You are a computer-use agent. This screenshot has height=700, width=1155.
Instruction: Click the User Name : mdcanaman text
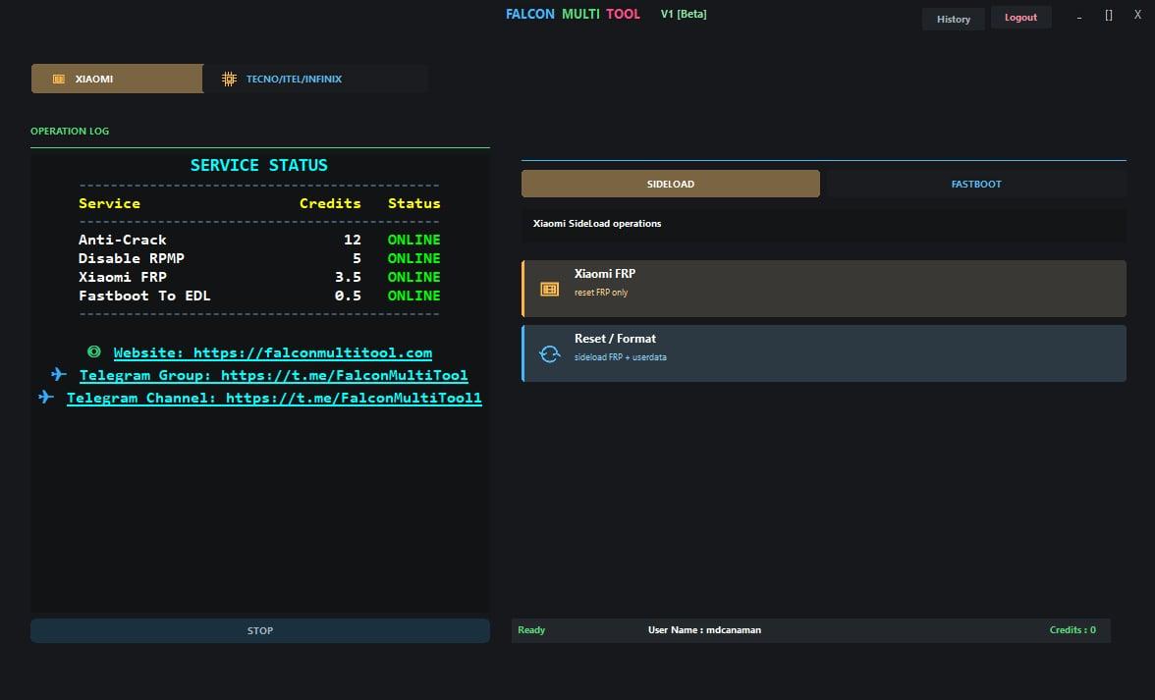(704, 630)
